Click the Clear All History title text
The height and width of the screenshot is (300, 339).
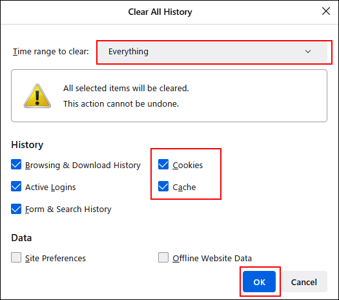[x=160, y=12]
